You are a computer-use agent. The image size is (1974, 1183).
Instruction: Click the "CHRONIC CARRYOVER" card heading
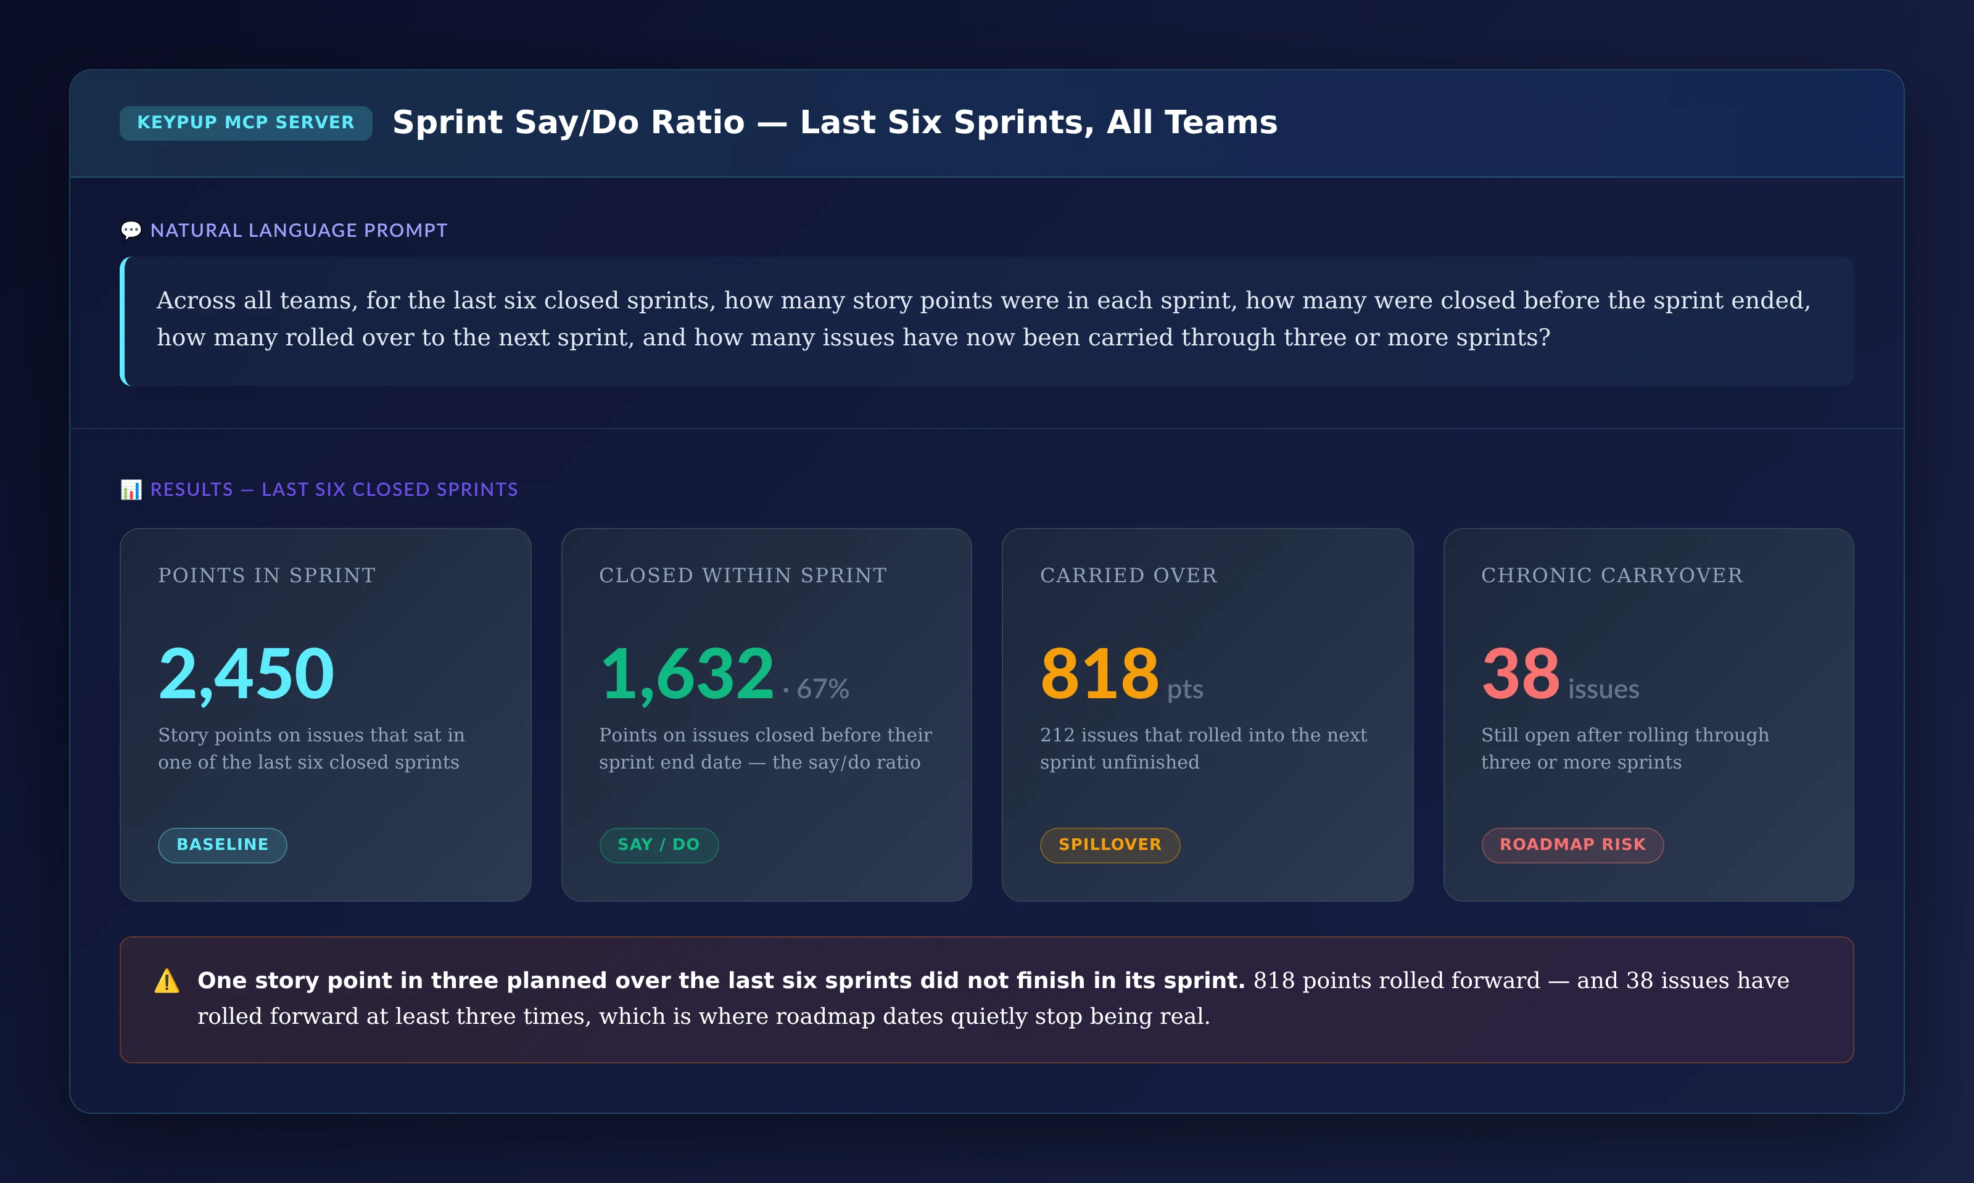pyautogui.click(x=1612, y=575)
